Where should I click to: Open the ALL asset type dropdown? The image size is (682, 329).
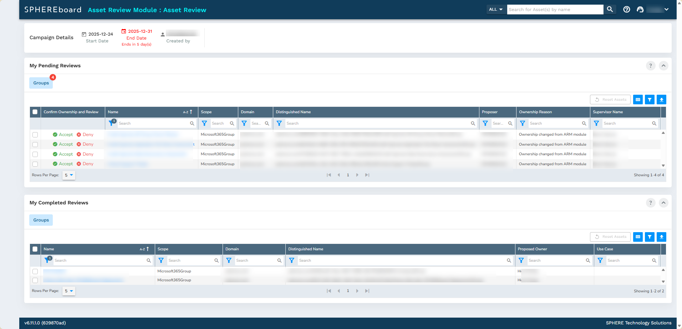tap(496, 10)
